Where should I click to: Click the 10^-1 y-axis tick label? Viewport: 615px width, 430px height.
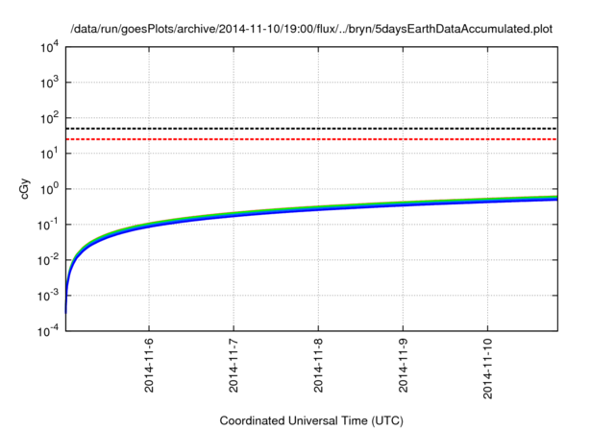click(48, 225)
